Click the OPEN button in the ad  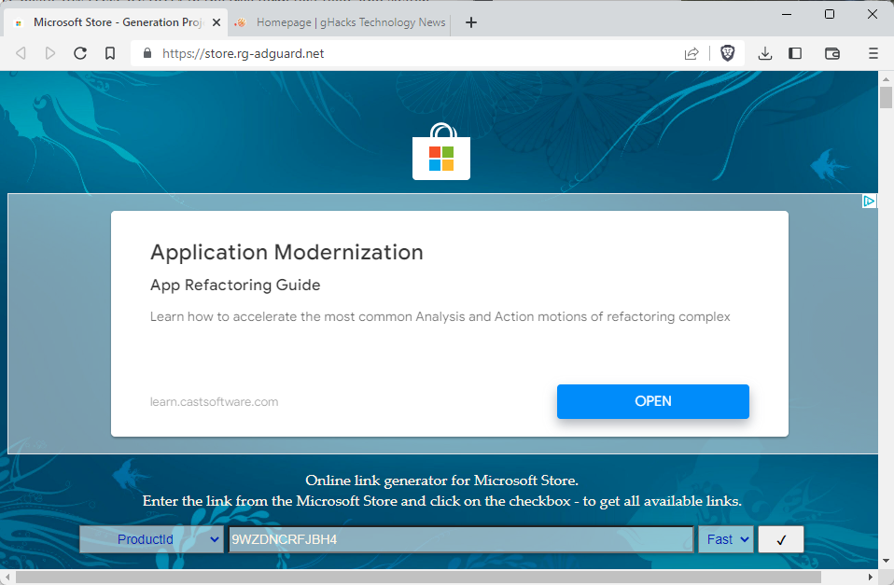point(653,401)
